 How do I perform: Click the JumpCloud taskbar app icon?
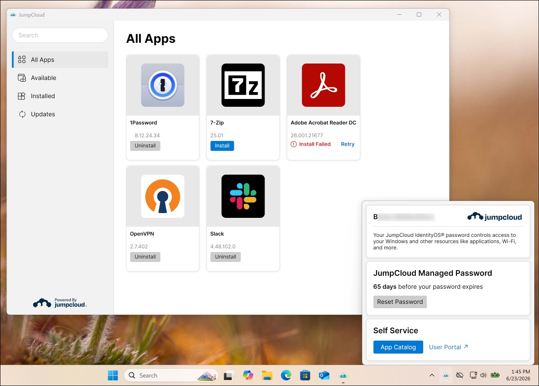343,375
